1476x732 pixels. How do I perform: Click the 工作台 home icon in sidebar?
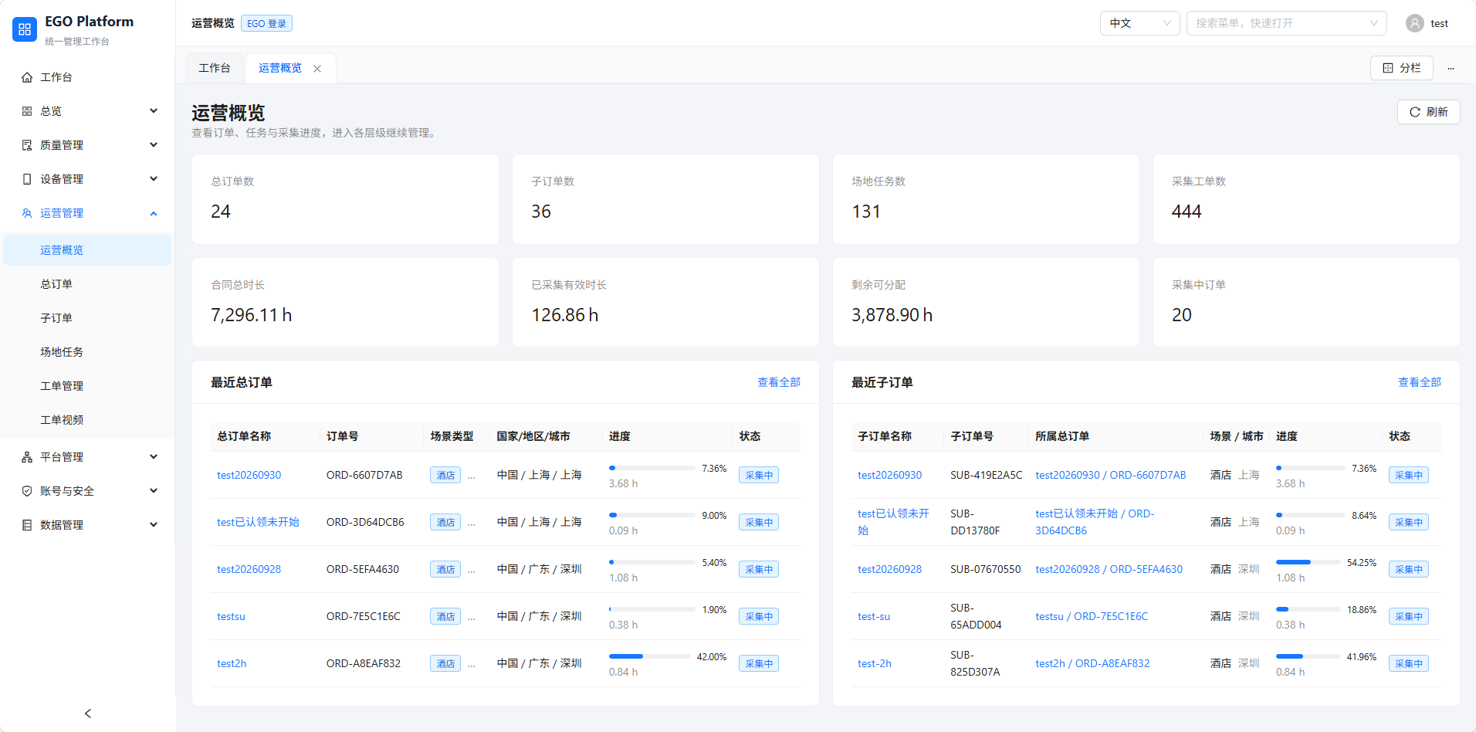click(27, 77)
